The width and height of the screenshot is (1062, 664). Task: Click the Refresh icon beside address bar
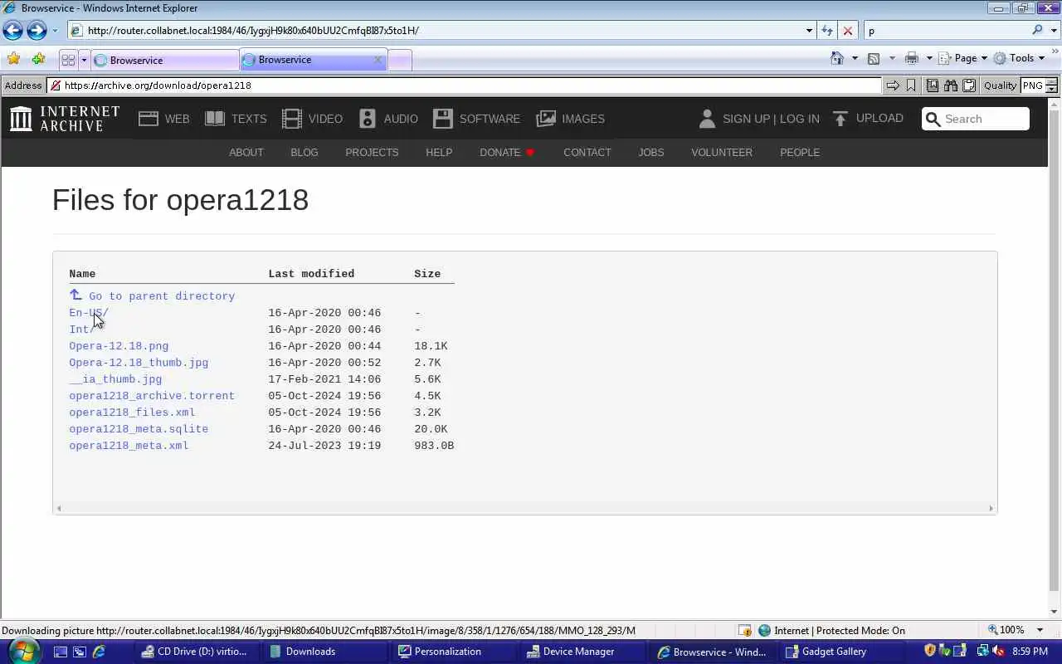[x=827, y=31]
